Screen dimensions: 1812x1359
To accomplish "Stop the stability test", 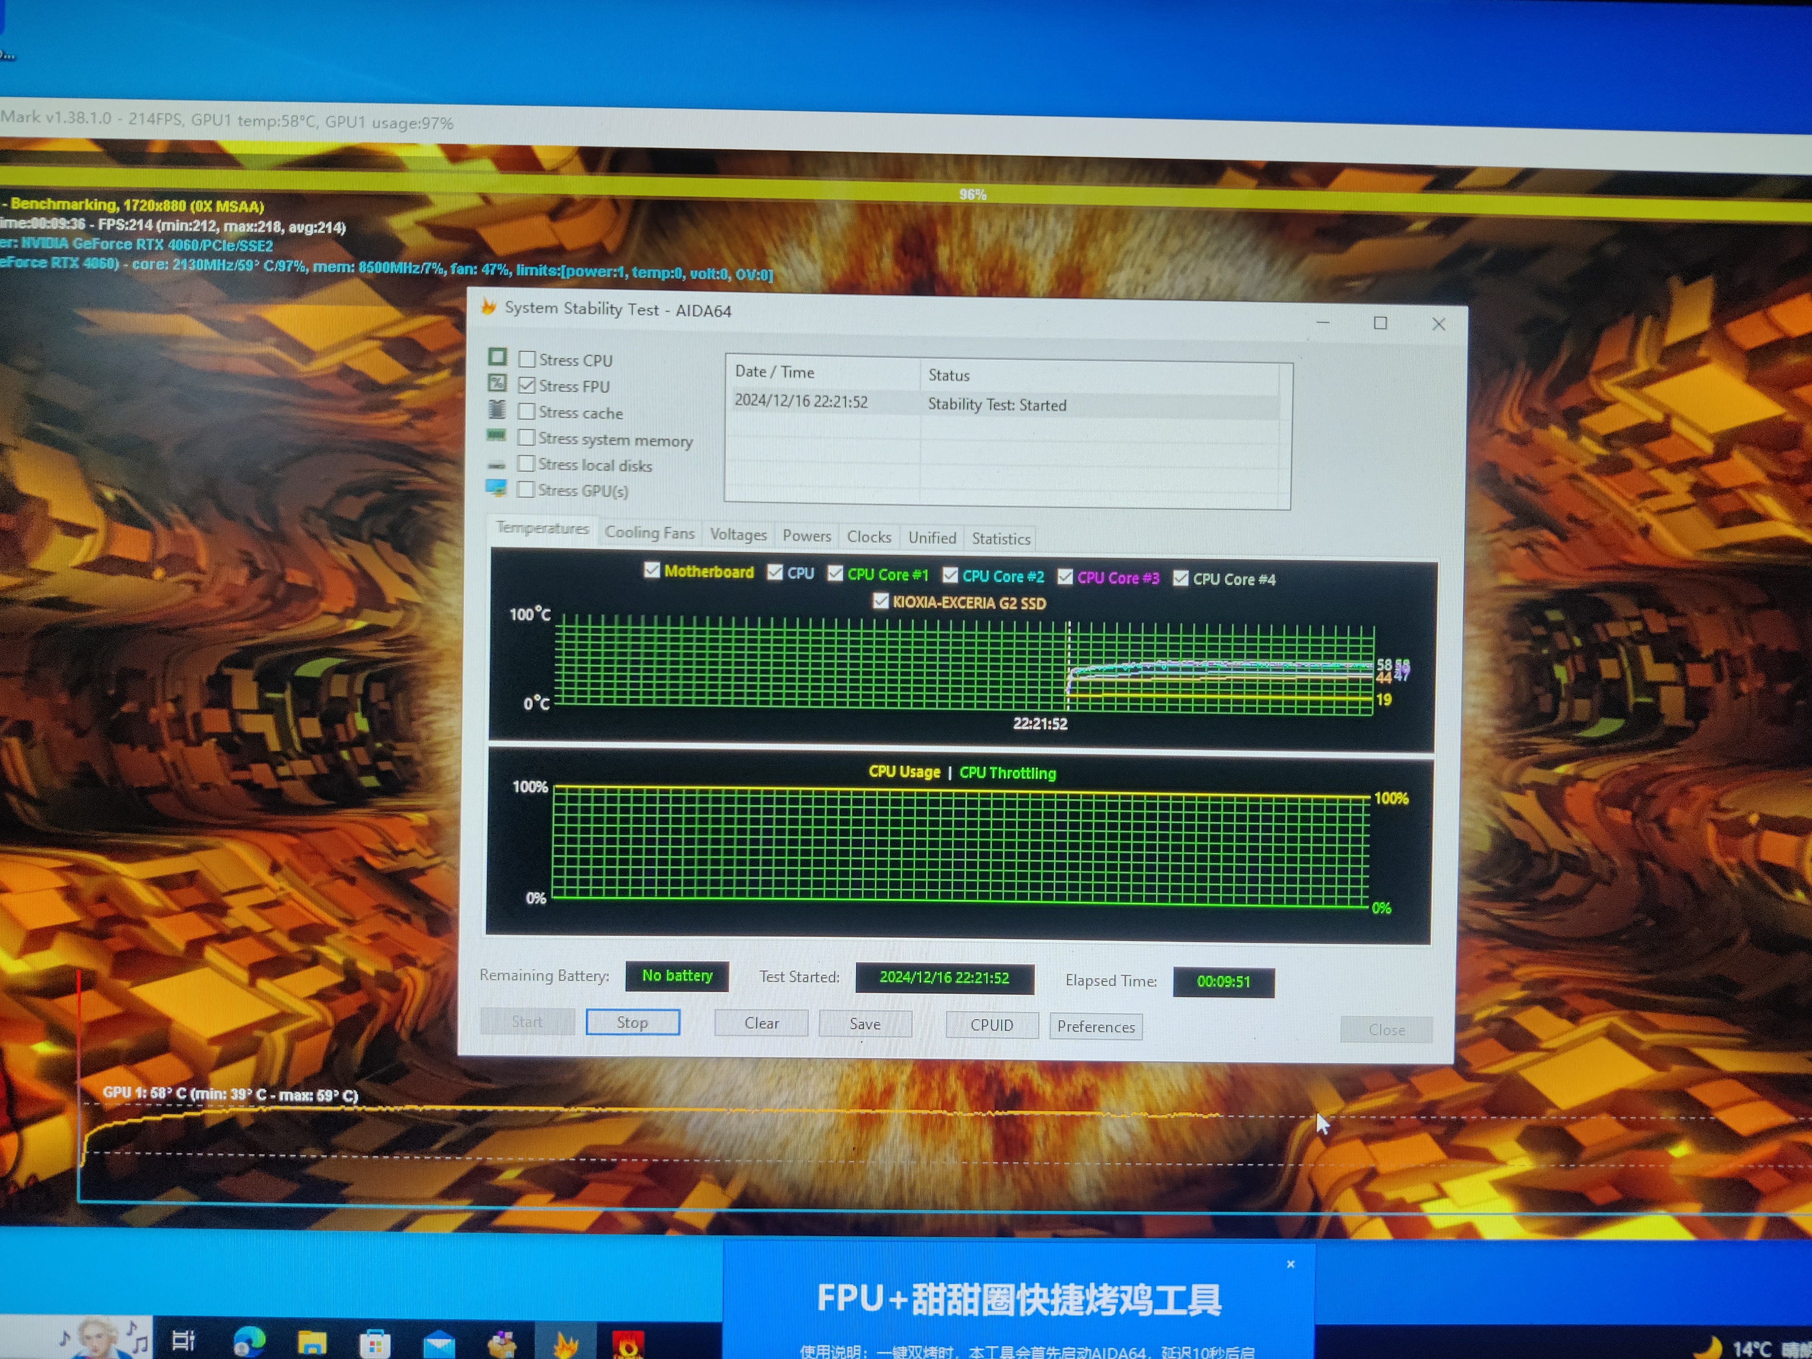I will [632, 1022].
